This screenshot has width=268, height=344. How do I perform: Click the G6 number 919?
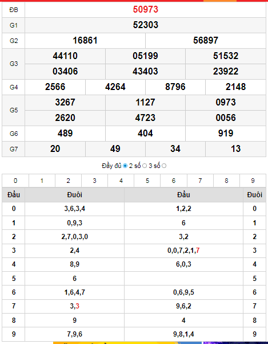226,134
